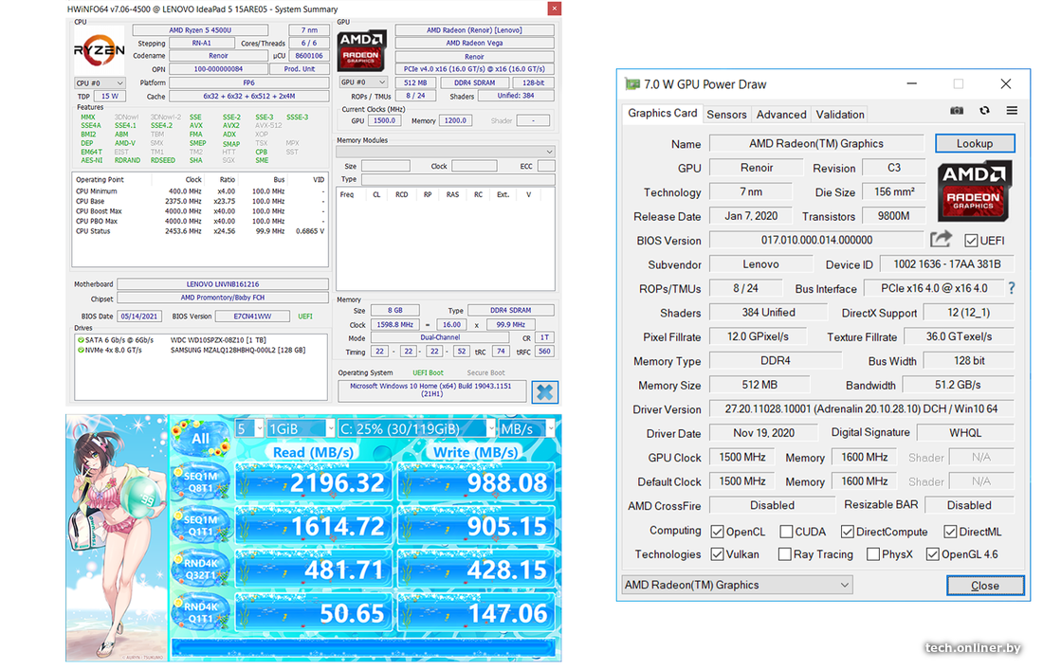
Task: Click the Bus Interface question mark icon
Action: [1012, 288]
